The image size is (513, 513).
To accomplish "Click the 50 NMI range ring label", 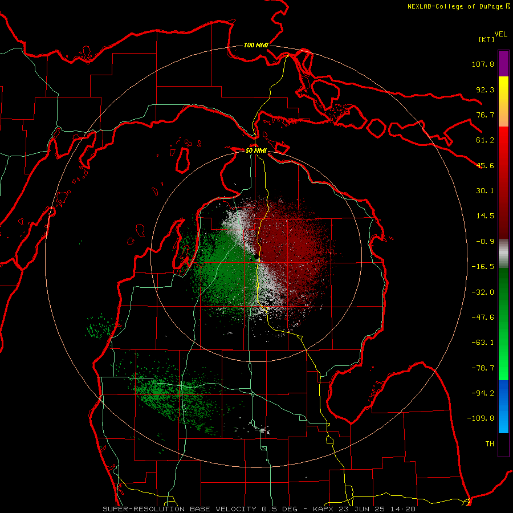I will click(256, 150).
